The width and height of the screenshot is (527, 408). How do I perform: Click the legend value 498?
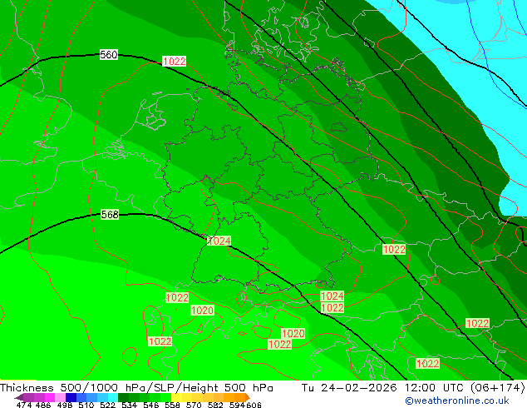point(65,405)
